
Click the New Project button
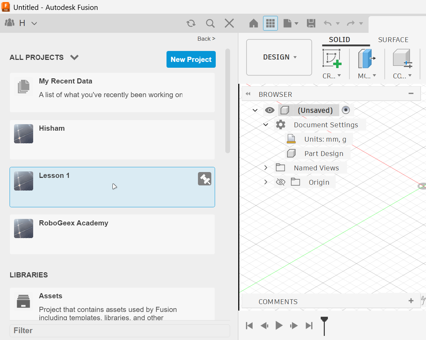coord(191,60)
